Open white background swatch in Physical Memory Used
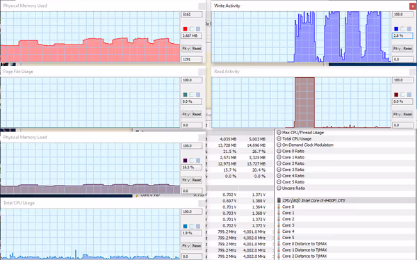The image size is (417, 260). point(192,29)
